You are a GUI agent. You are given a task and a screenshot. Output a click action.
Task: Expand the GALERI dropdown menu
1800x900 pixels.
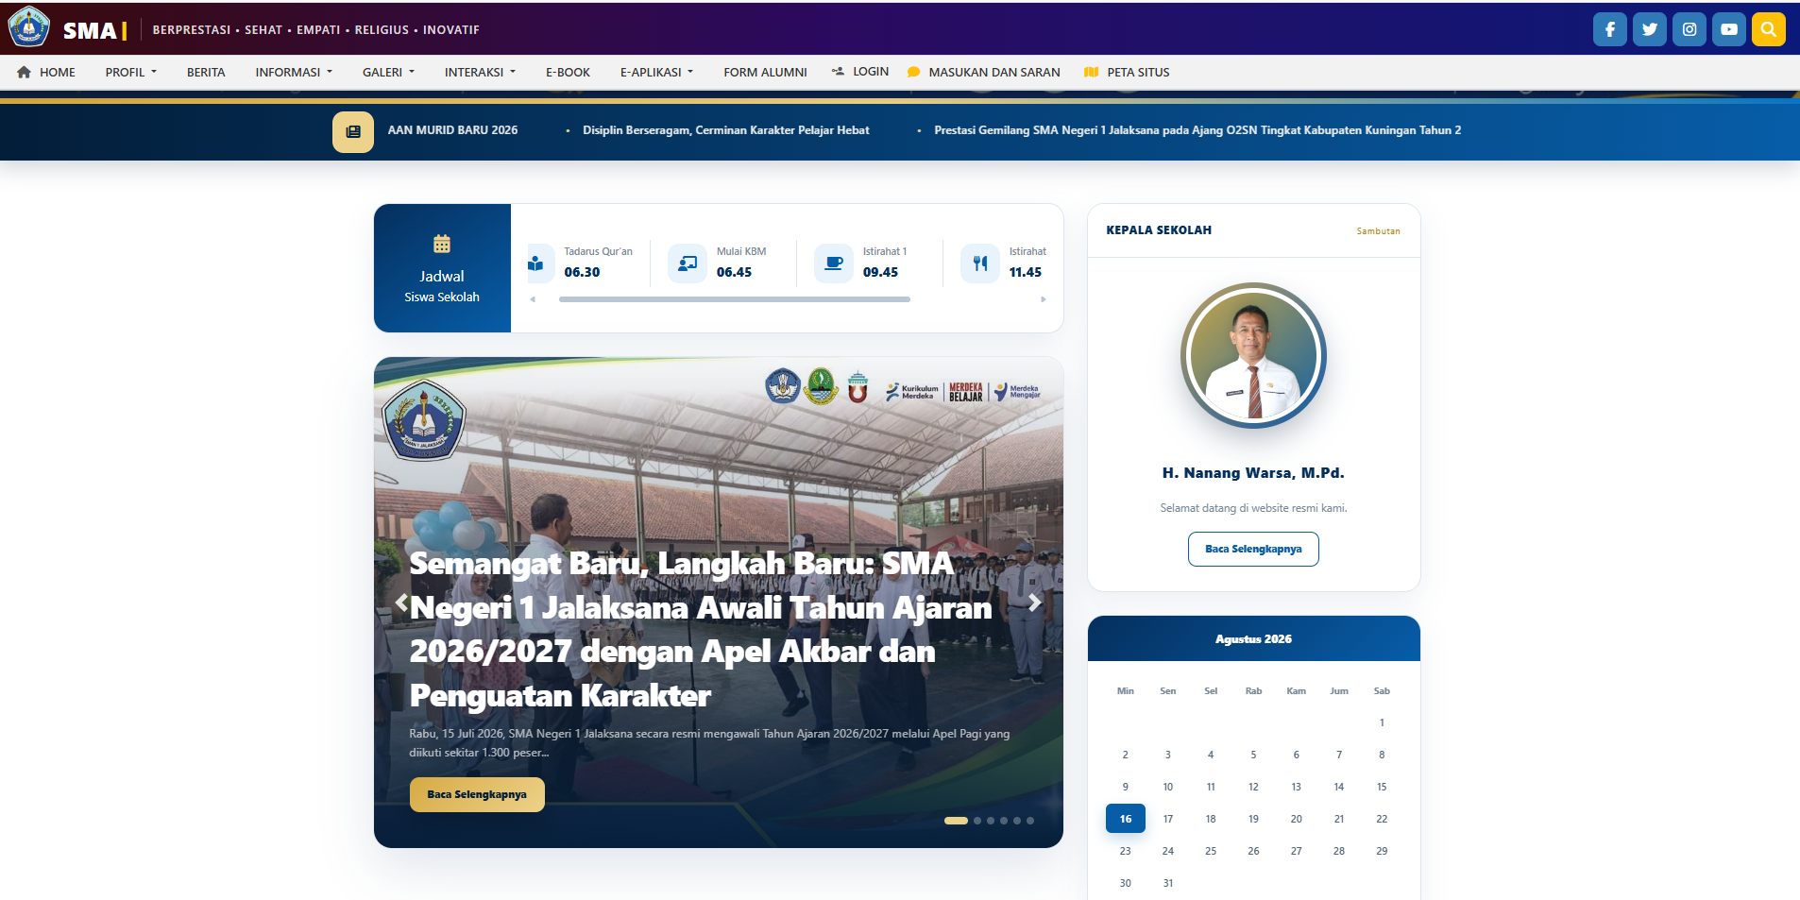click(388, 72)
